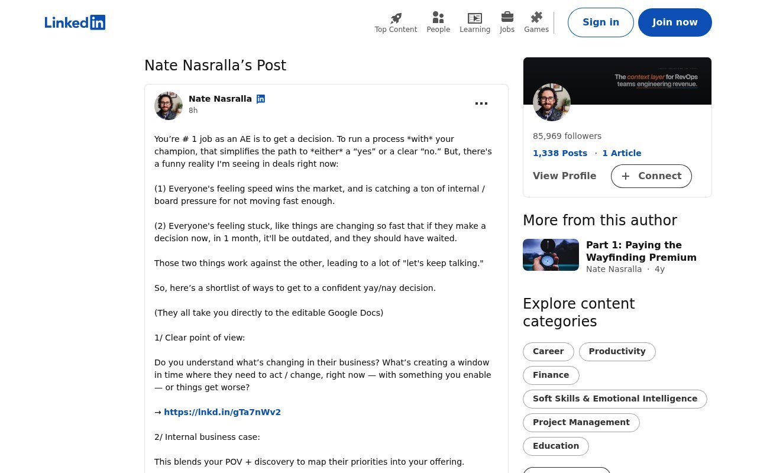Image resolution: width=757 pixels, height=473 pixels.
Task: Go to the People icon
Action: [438, 18]
